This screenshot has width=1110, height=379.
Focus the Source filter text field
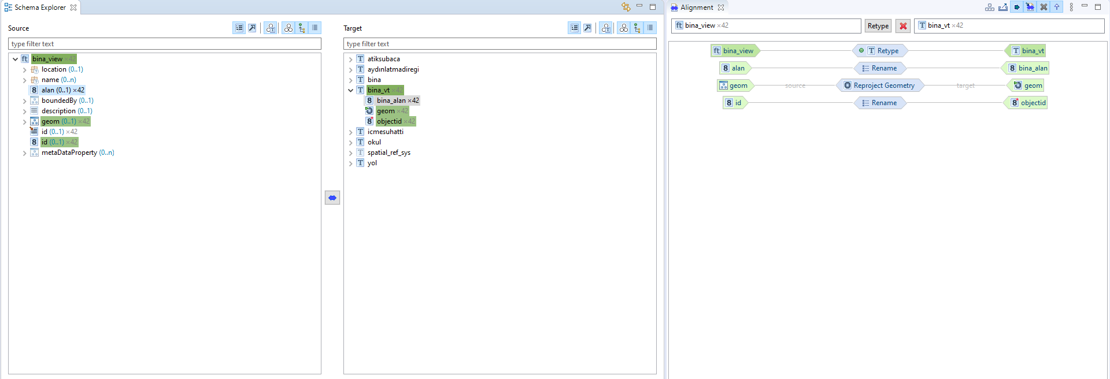tap(165, 44)
